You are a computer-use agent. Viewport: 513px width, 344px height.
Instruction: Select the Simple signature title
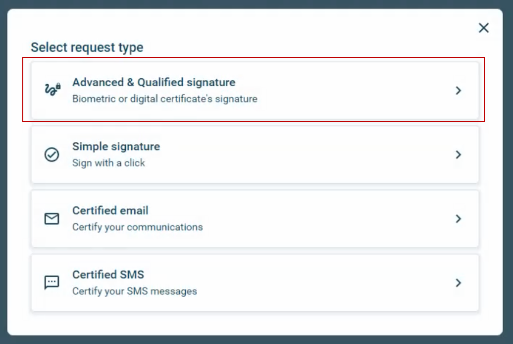[116, 147]
